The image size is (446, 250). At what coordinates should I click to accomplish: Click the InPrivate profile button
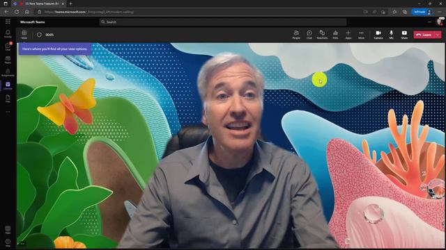(x=422, y=12)
